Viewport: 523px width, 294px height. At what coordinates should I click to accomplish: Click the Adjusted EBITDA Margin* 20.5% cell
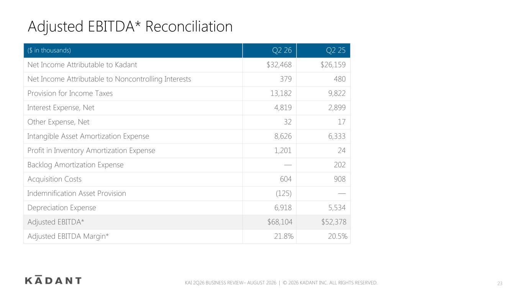323,237
